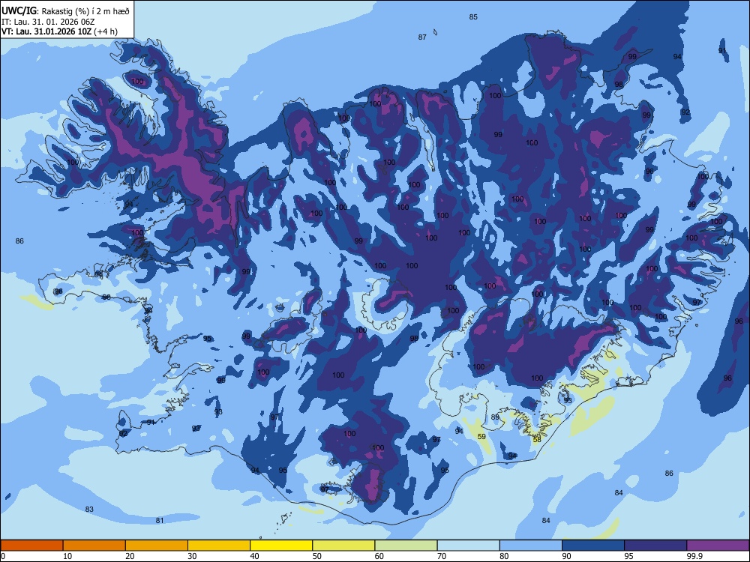Select the bright yellow 40–50 legend swatch

tap(281, 546)
